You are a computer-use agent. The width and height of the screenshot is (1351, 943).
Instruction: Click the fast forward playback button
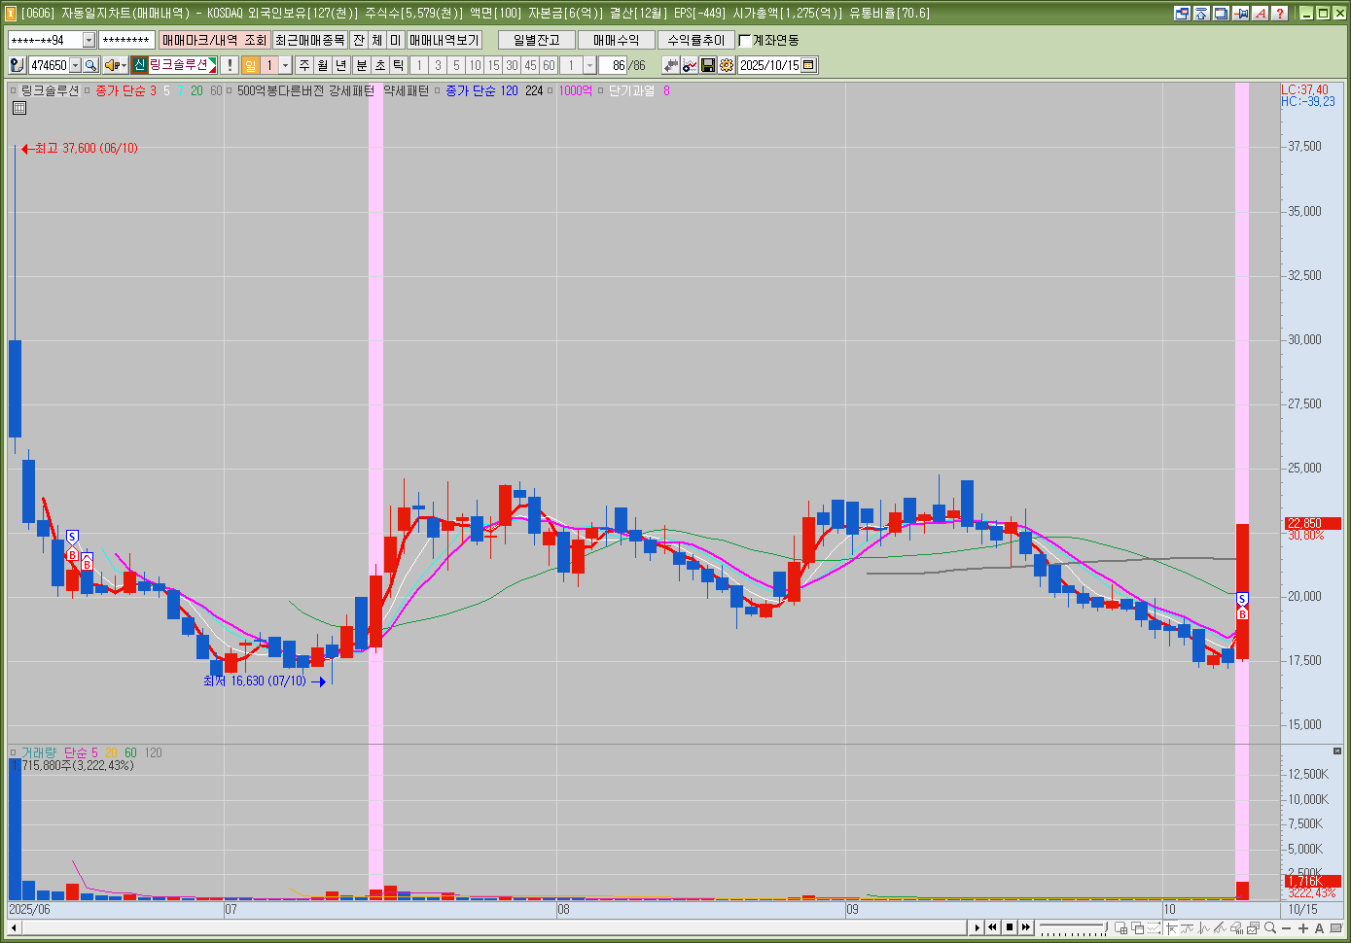1026,927
